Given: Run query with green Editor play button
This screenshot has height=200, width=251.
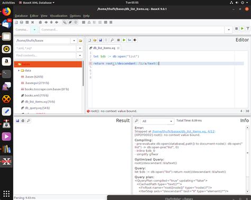Looking at the screenshot, I should [x=124, y=40].
